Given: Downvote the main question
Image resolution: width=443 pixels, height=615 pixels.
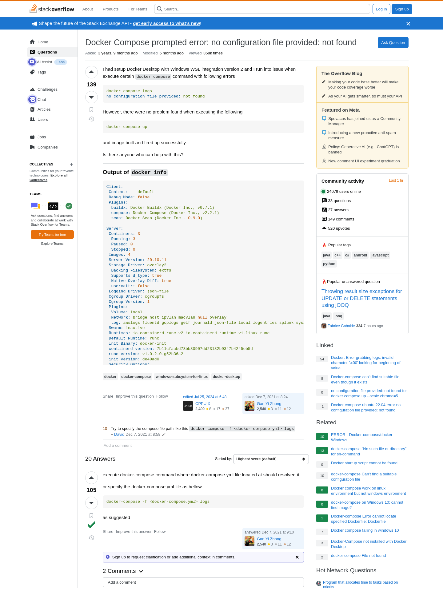Looking at the screenshot, I should (91, 97).
